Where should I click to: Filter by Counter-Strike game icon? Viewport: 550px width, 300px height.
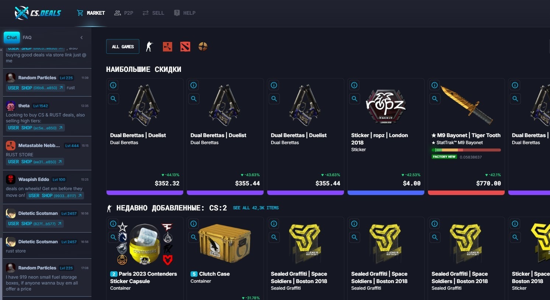click(149, 46)
